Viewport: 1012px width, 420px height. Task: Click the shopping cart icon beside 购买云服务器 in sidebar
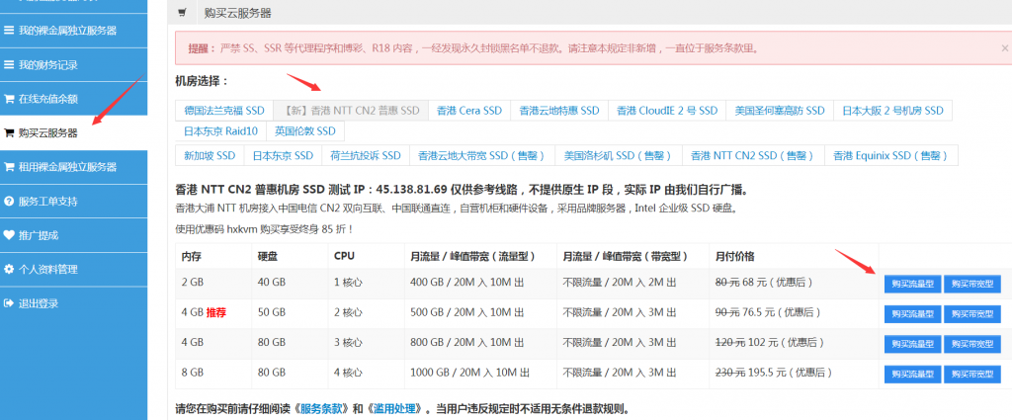tap(10, 132)
